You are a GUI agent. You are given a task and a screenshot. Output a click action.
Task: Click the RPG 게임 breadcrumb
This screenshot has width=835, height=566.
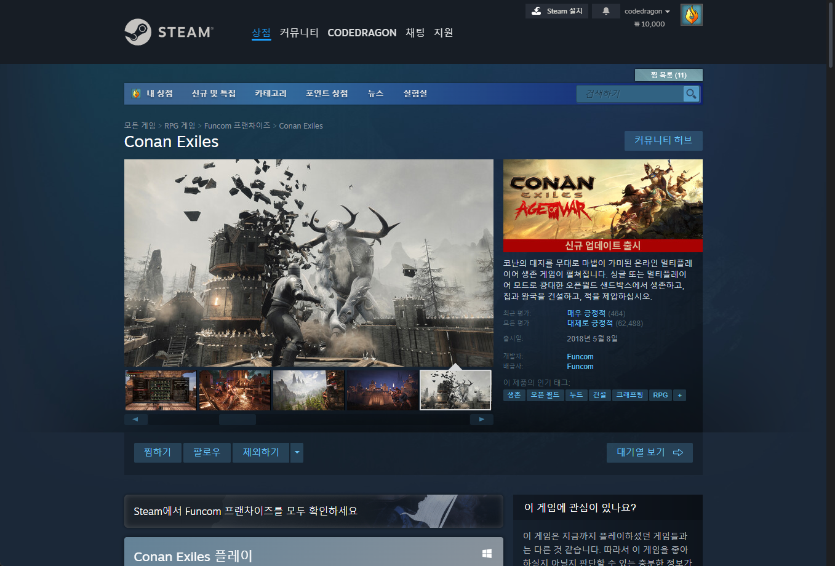[180, 126]
